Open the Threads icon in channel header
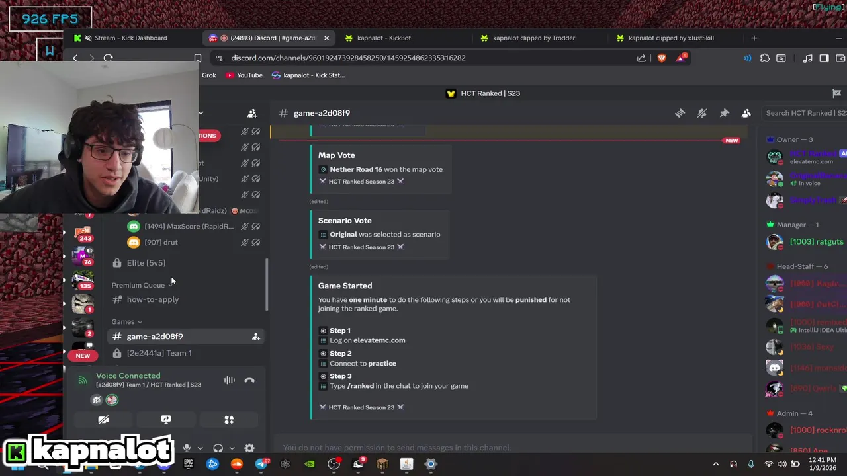 [x=680, y=113]
